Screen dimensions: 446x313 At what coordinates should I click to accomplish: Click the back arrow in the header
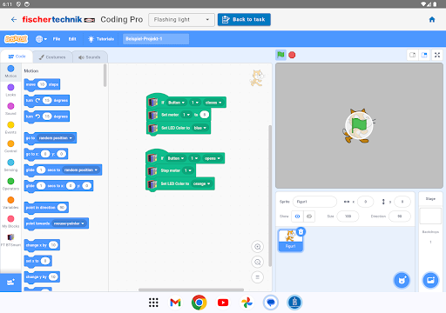click(14, 19)
